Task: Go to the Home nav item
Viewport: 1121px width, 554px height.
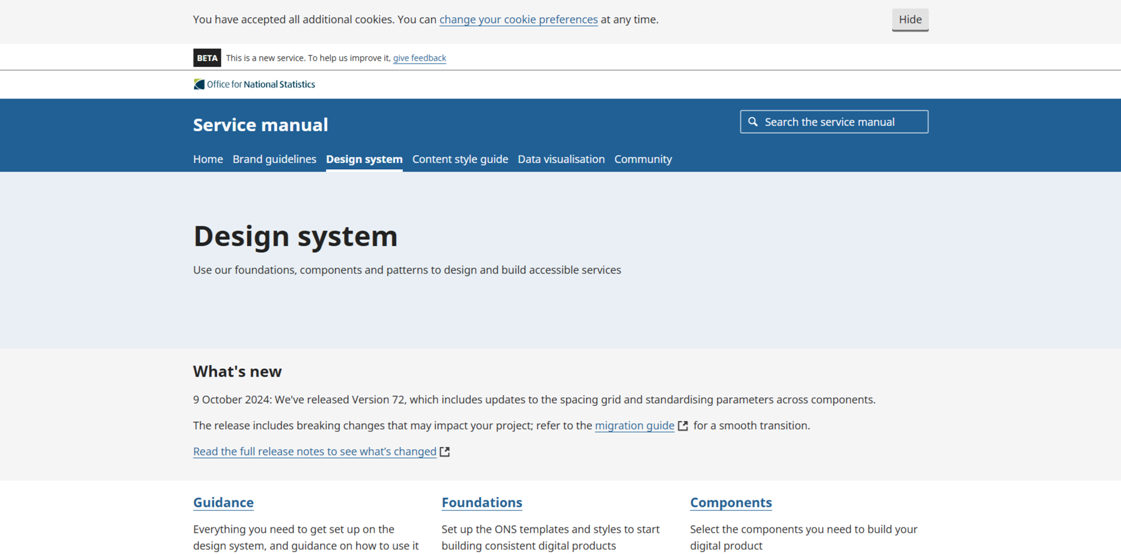Action: click(x=208, y=159)
